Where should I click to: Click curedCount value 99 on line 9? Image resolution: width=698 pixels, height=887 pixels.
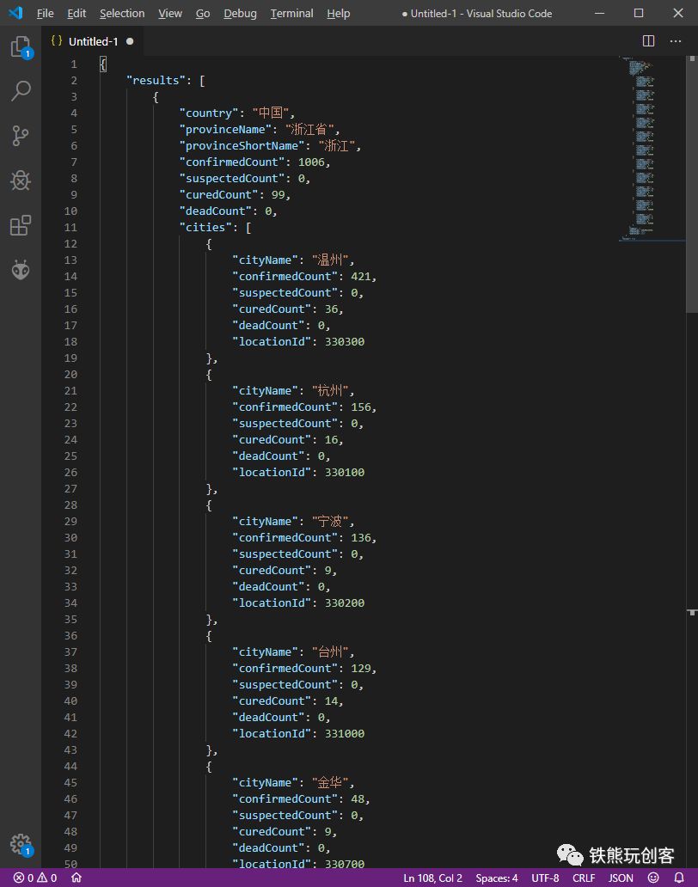278,195
